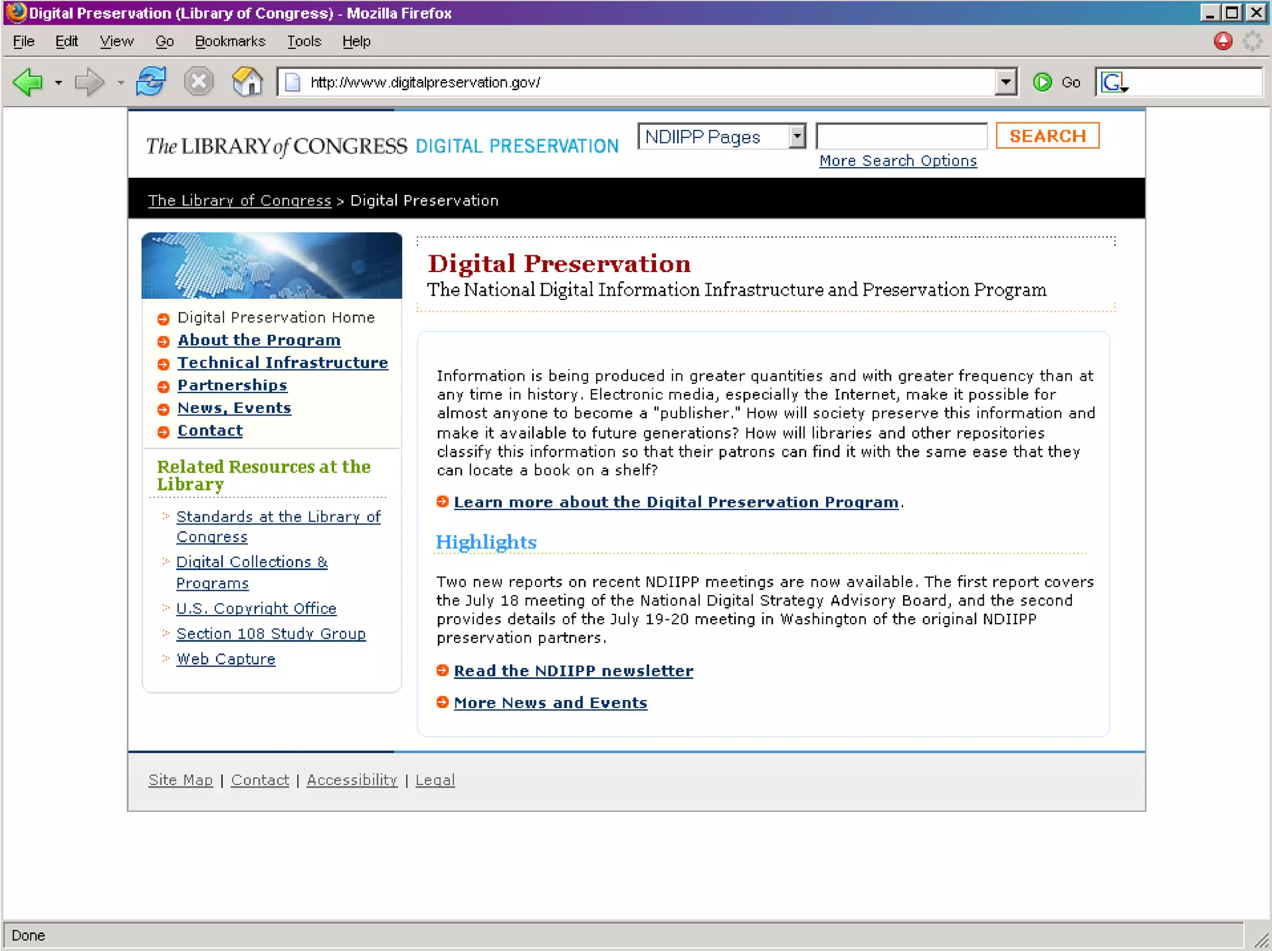Click the green Go button

point(1056,82)
